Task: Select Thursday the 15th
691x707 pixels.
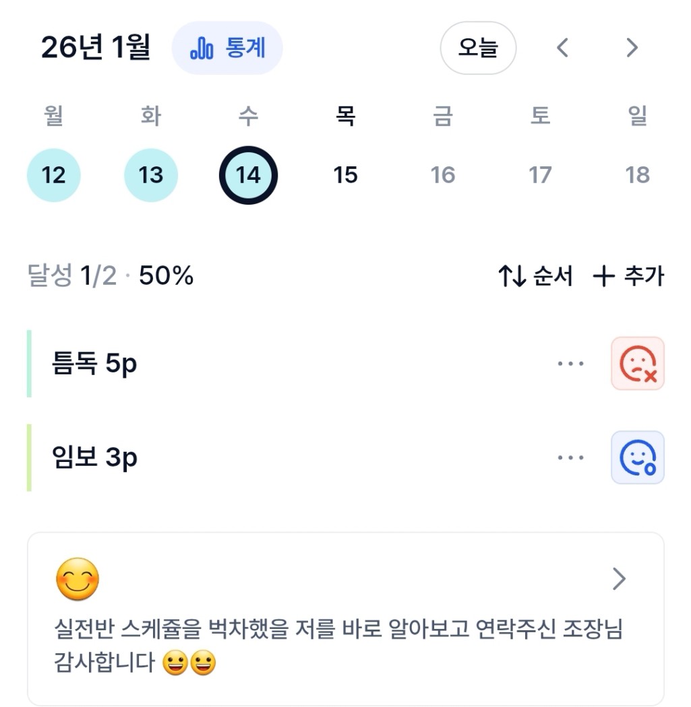Action: 345,176
